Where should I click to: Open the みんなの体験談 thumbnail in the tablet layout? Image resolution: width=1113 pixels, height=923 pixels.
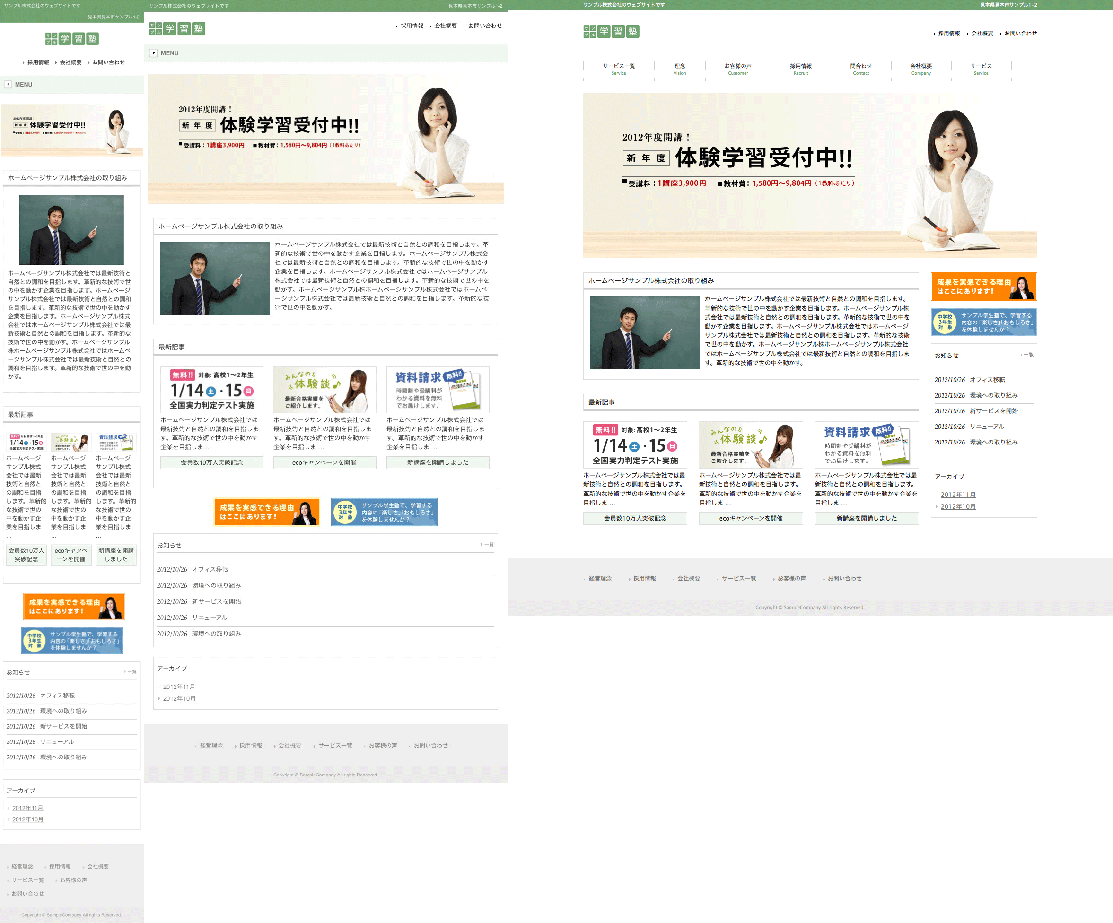click(x=324, y=390)
